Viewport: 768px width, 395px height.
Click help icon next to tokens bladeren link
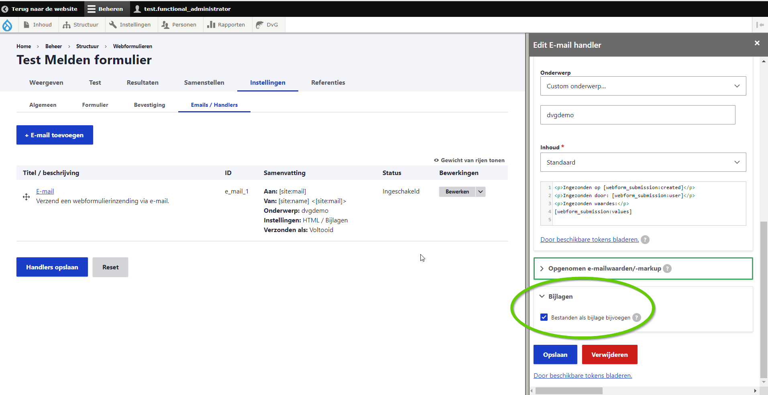click(x=645, y=240)
